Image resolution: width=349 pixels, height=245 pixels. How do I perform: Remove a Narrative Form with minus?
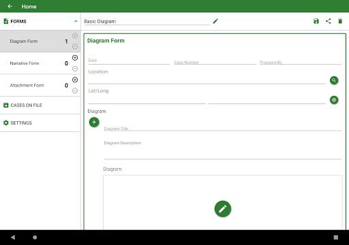pyautogui.click(x=75, y=69)
